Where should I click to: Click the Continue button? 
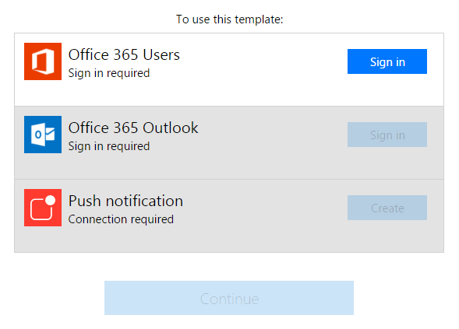pos(229,298)
